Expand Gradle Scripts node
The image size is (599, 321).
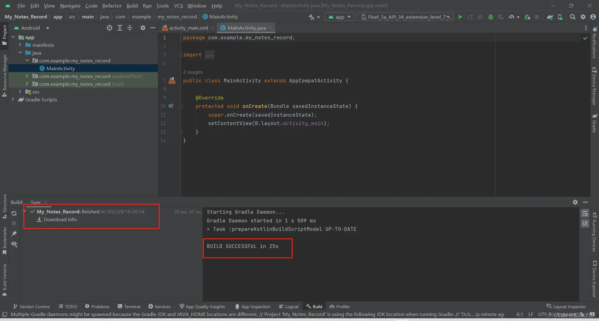pyautogui.click(x=13, y=100)
